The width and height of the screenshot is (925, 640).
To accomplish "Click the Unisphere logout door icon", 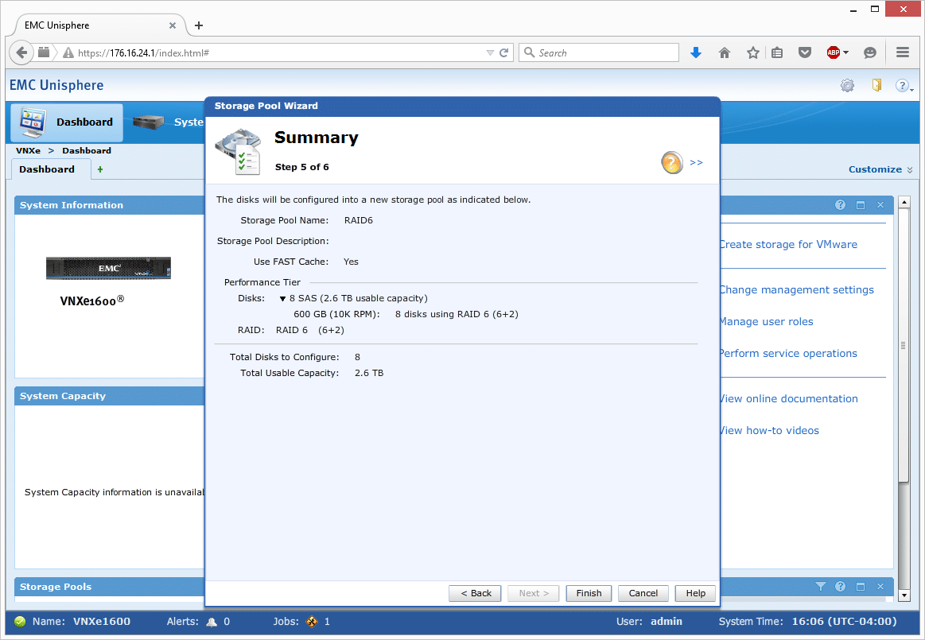I will [876, 86].
